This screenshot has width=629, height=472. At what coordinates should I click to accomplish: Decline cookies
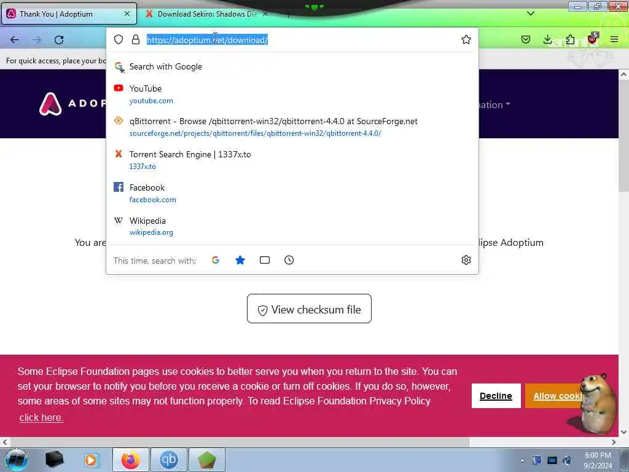pyautogui.click(x=496, y=396)
